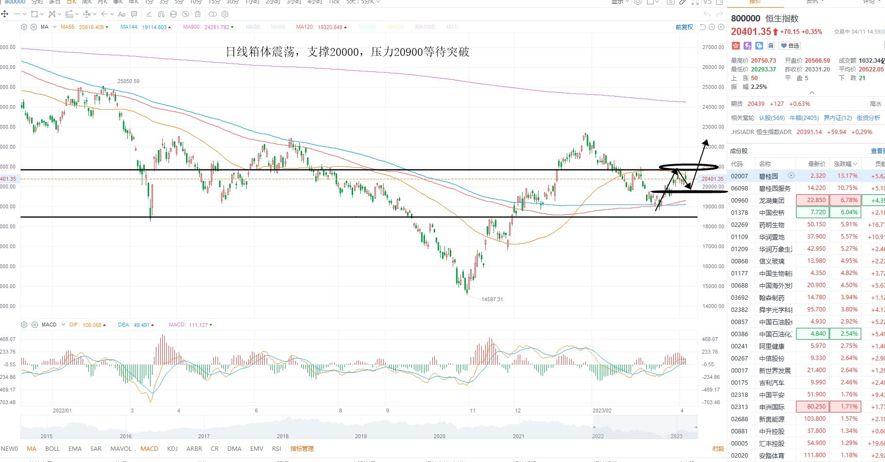Switch to the EMA indicator tab
The width and height of the screenshot is (885, 462).
tap(75, 448)
